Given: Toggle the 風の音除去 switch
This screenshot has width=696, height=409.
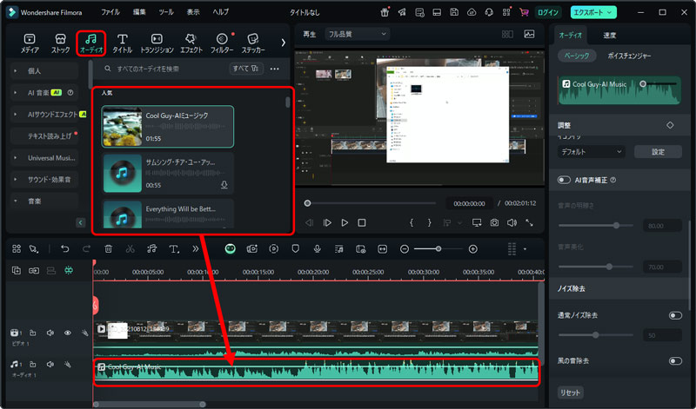Looking at the screenshot, I should [x=675, y=361].
